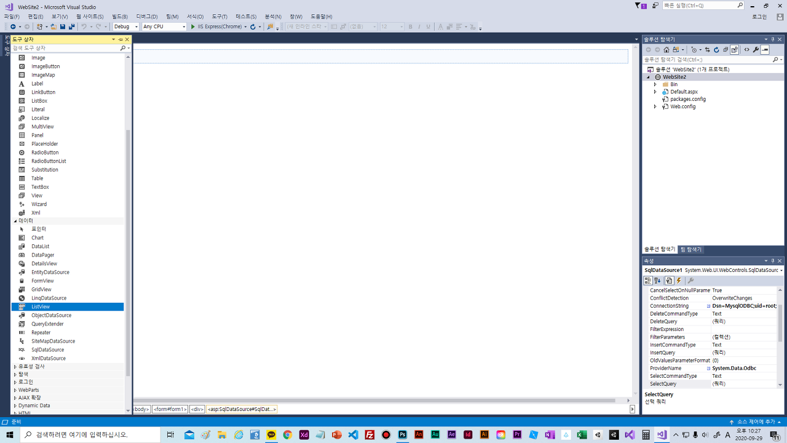Expand Web.config node arrow

point(655,106)
